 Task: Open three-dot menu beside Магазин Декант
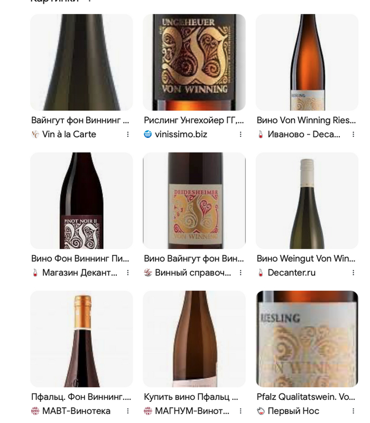pyautogui.click(x=128, y=272)
